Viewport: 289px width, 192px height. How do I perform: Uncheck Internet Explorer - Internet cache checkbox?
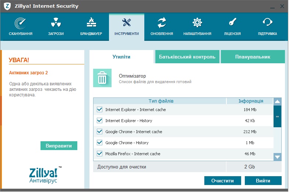click(99, 110)
